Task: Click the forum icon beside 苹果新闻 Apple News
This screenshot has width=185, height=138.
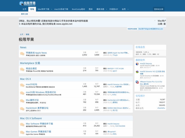Action: click(x=22, y=54)
